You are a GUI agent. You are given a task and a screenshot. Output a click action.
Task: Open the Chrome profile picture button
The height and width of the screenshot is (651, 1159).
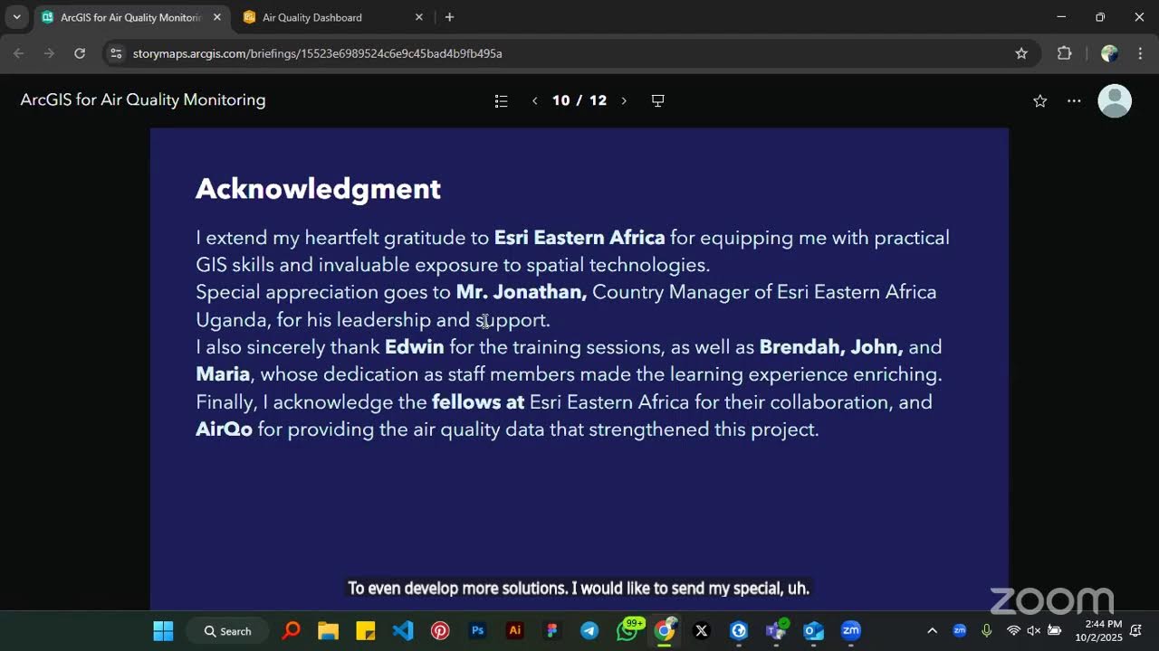(x=1109, y=53)
